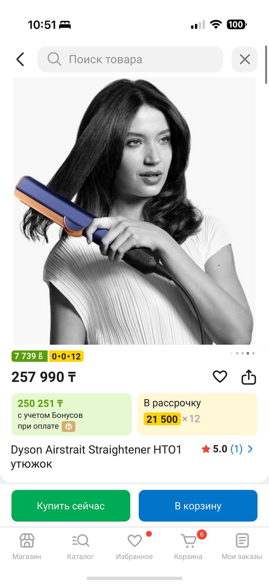Image resolution: width=269 pixels, height=585 pixels.
Task: Close the product page with X
Action: pos(245,59)
